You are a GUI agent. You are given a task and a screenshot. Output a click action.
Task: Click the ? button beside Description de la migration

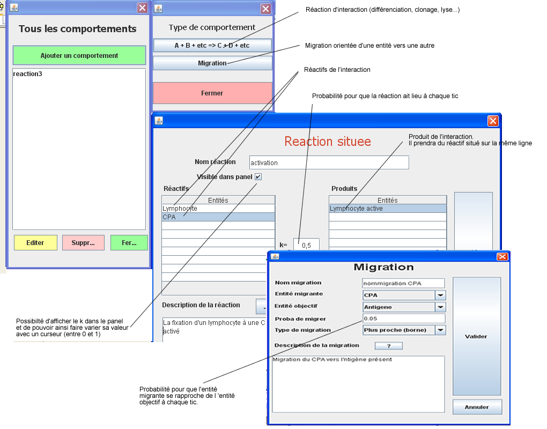[388, 346]
